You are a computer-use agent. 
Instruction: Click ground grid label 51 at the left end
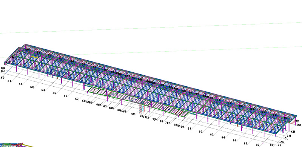9,81
